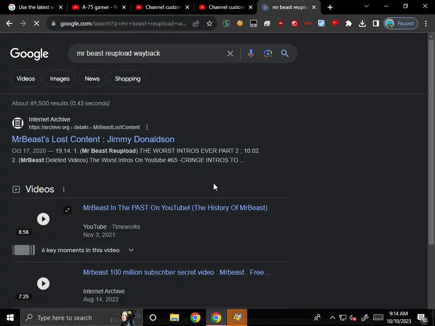Open the touch keyboard tray icon

coord(378,318)
